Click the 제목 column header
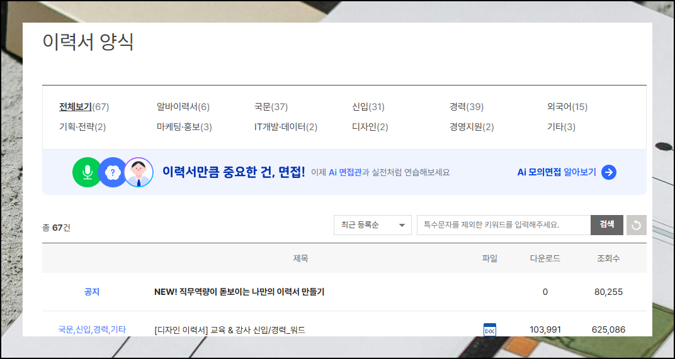This screenshot has height=359, width=675. pyautogui.click(x=300, y=258)
